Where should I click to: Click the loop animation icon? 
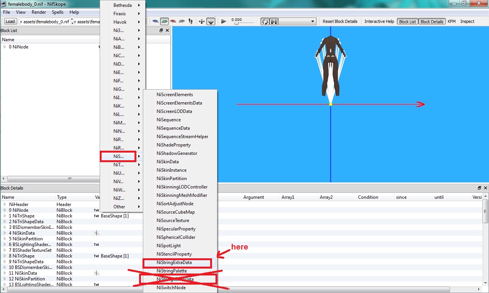point(265,21)
